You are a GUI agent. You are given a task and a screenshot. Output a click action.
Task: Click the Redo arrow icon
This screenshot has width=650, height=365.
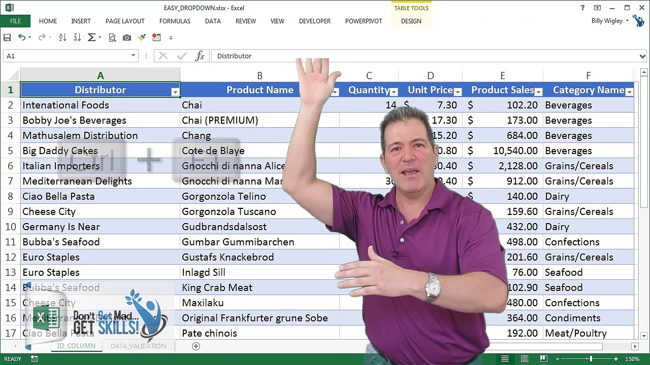[42, 38]
